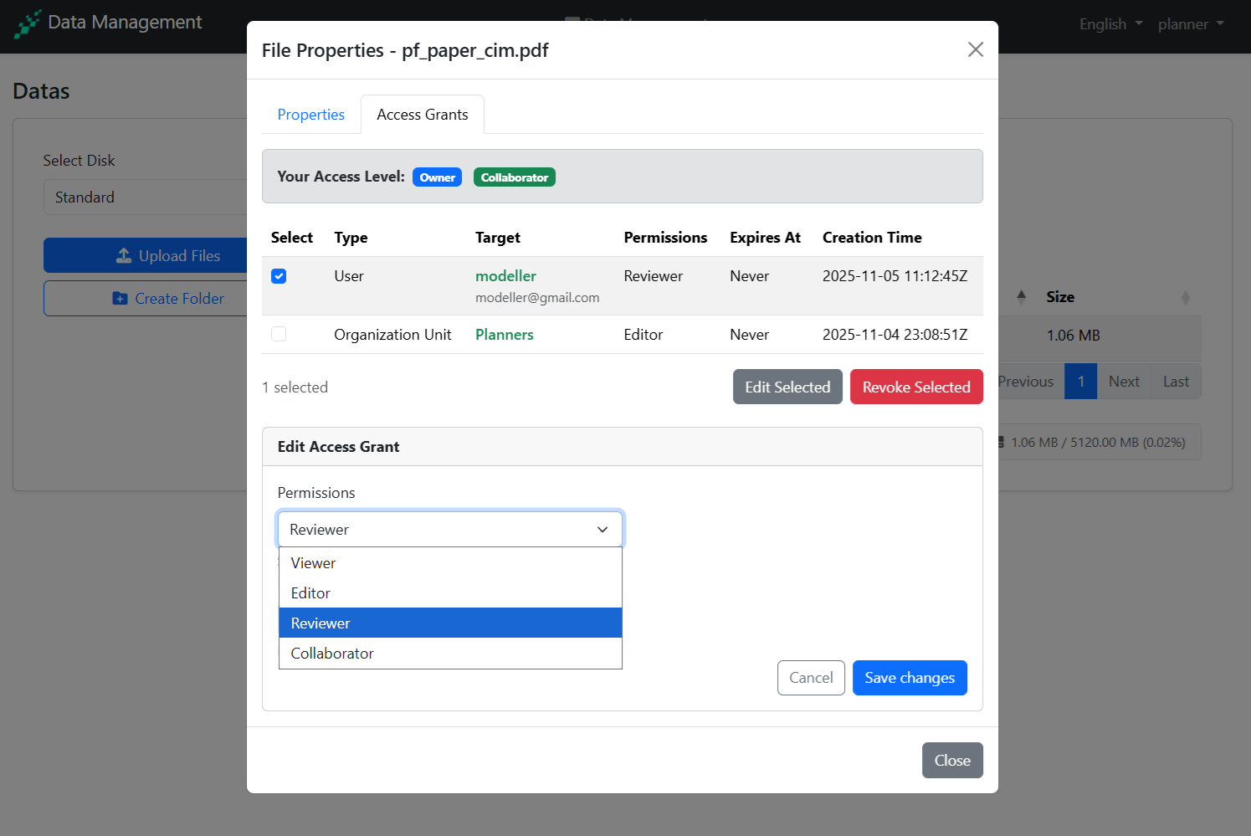Check the Planners organization unit checkbox

279,335
